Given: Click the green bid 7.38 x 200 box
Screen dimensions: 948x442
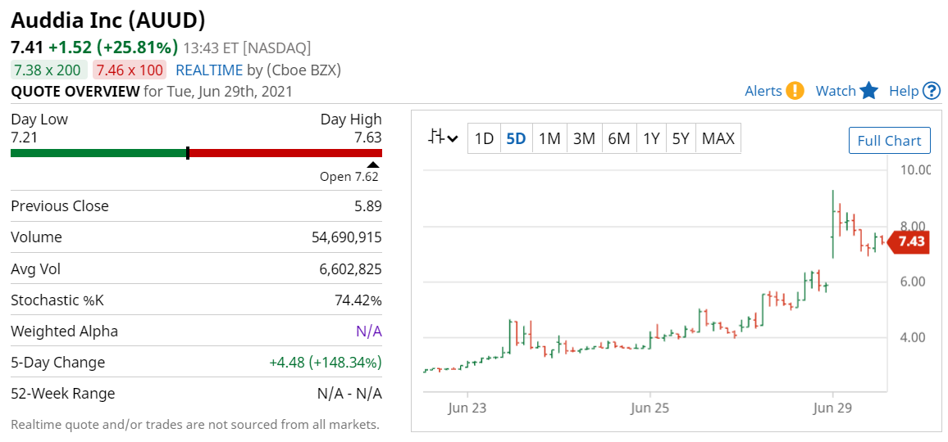Looking at the screenshot, I should 49,70.
